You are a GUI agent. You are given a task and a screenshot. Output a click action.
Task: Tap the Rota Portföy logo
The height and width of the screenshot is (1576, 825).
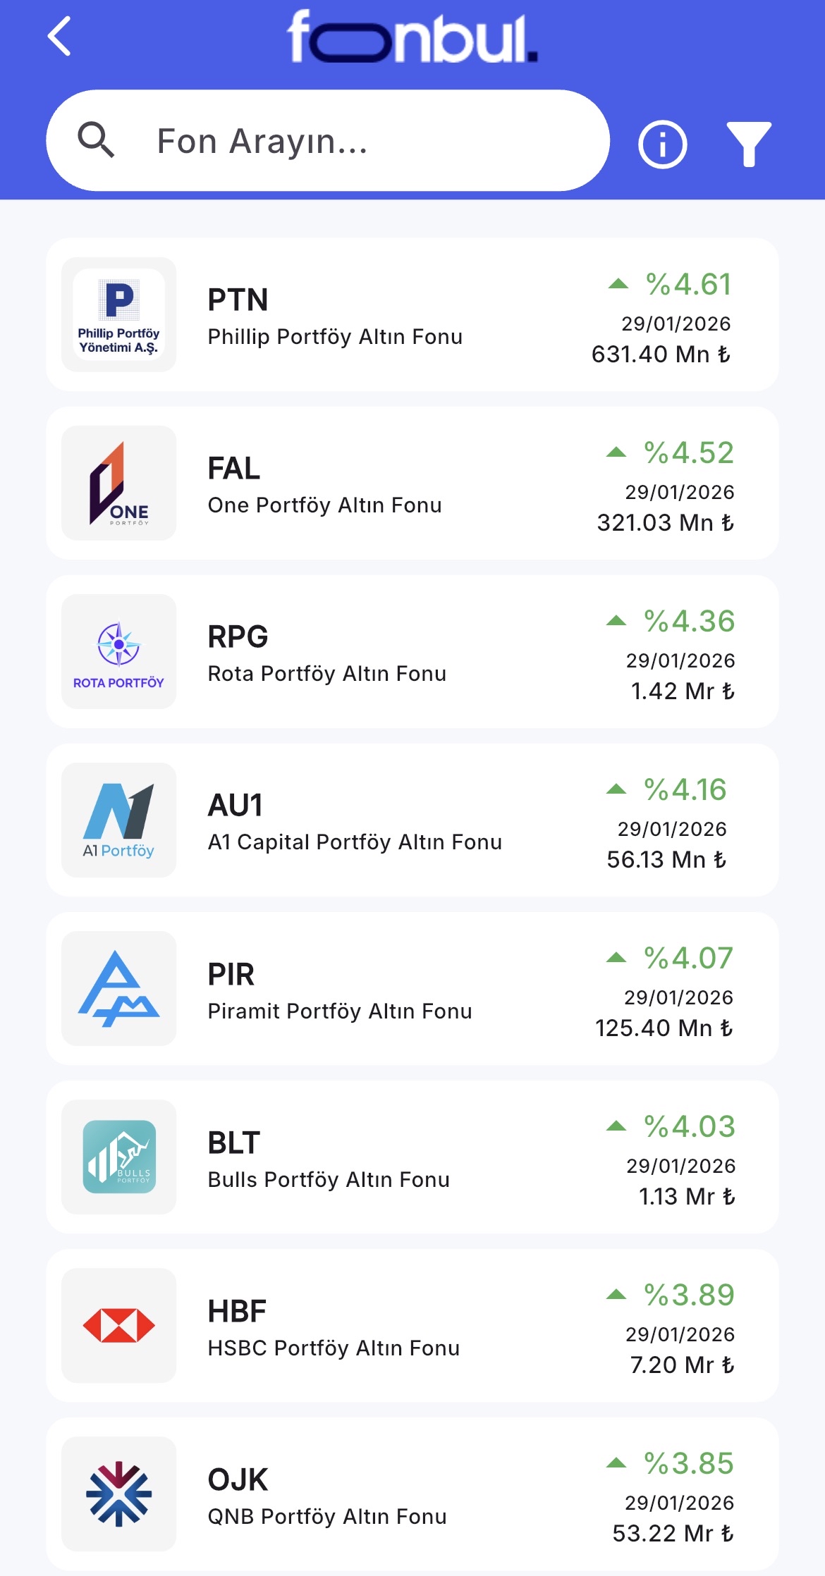pyautogui.click(x=118, y=651)
